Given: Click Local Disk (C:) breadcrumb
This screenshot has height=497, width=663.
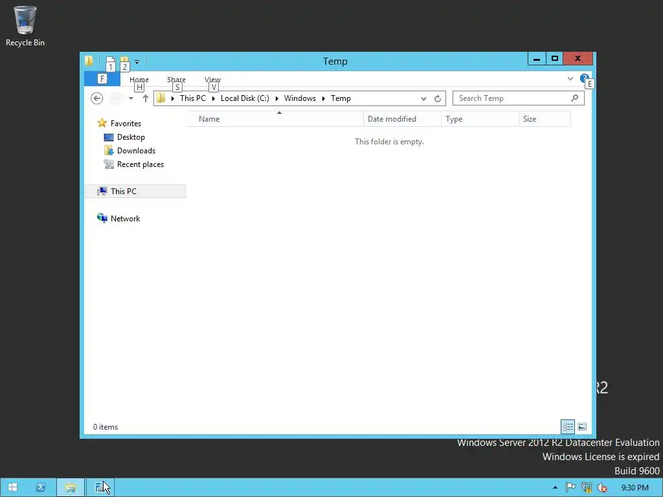Looking at the screenshot, I should click(x=245, y=98).
